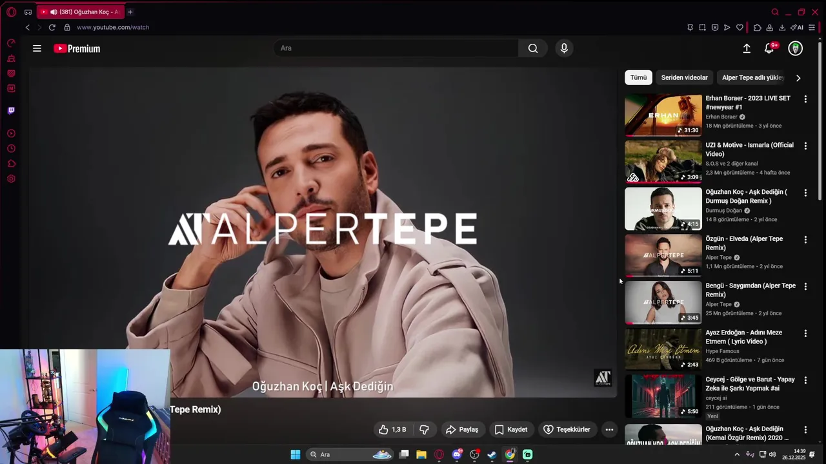
Task: Open Easy Setup sliders icon
Action: tap(812, 28)
